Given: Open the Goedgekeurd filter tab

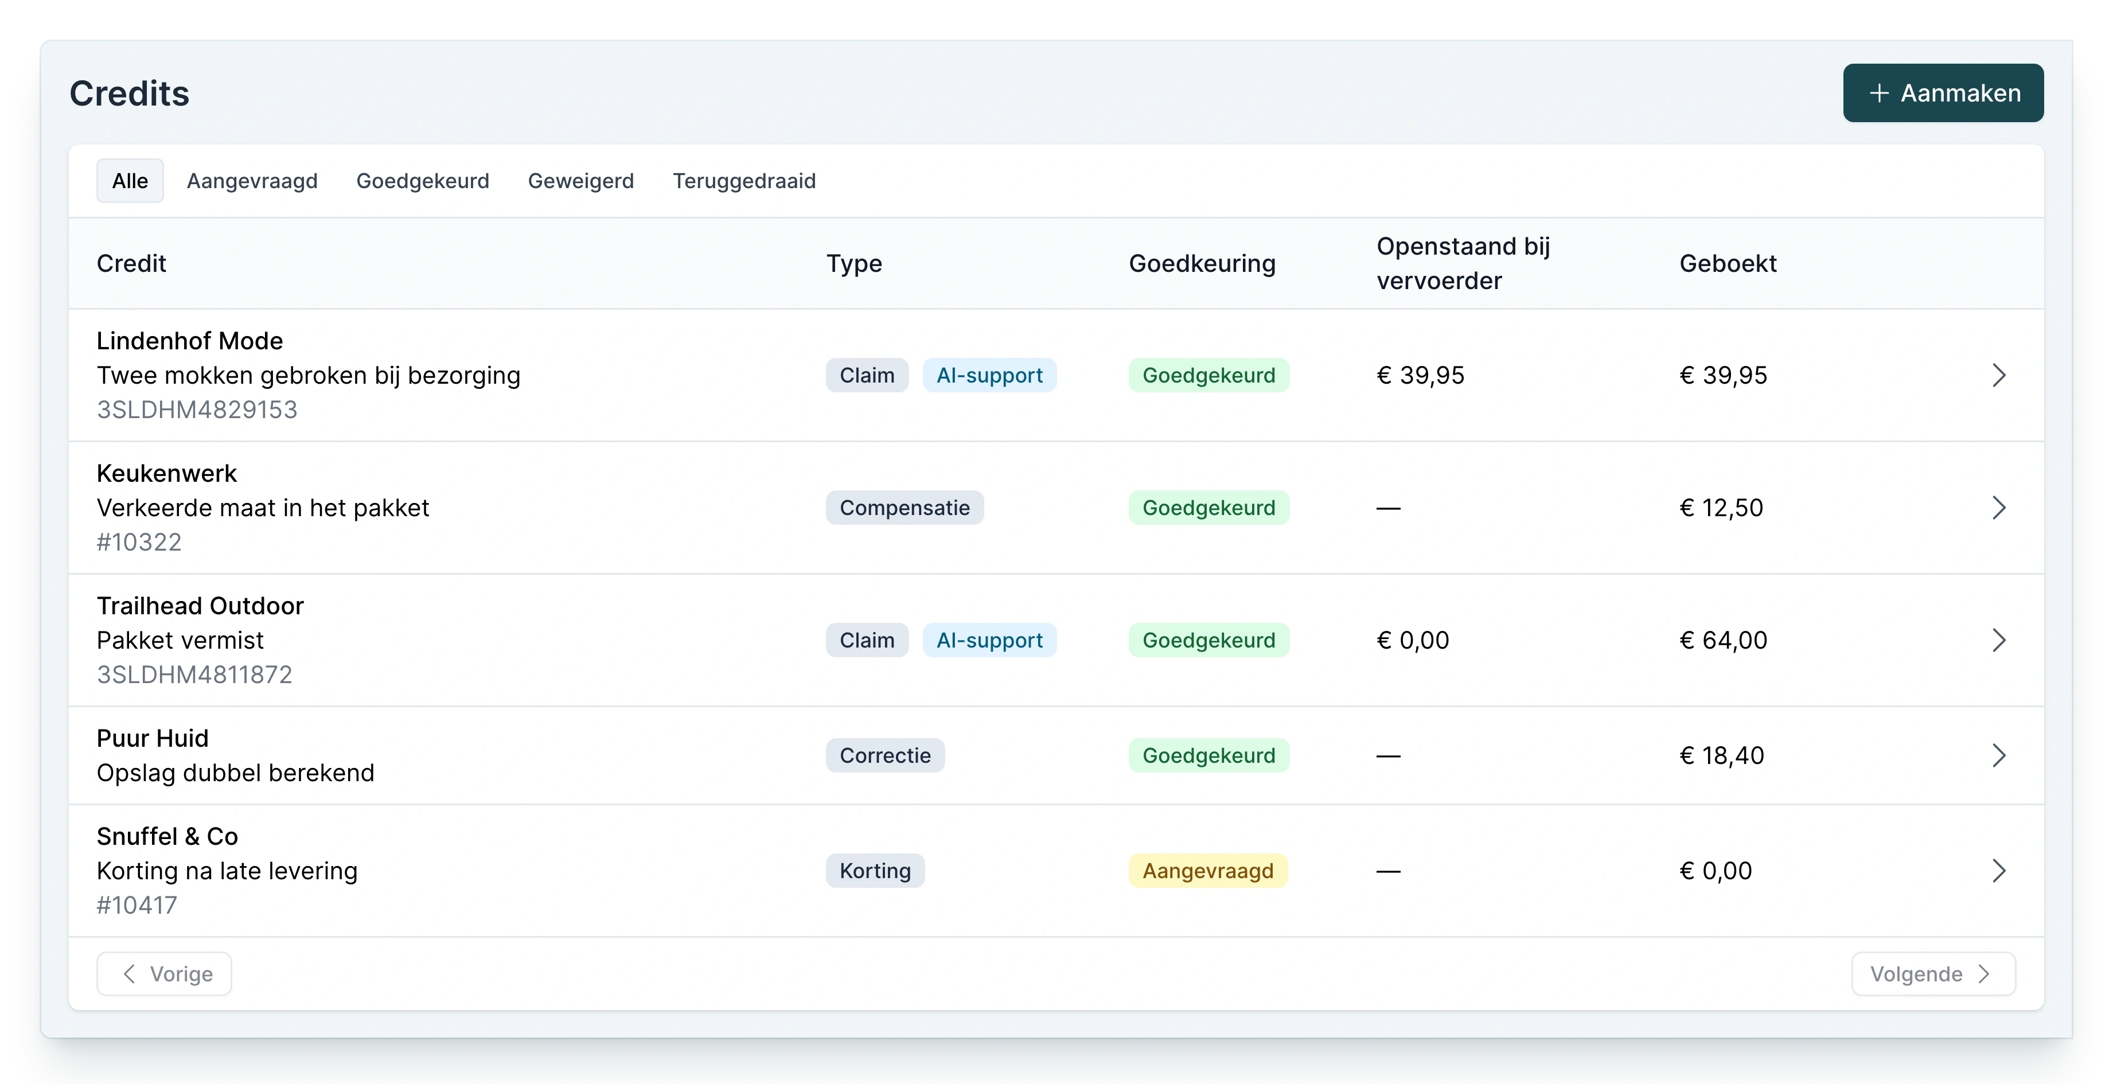Looking at the screenshot, I should pos(423,181).
